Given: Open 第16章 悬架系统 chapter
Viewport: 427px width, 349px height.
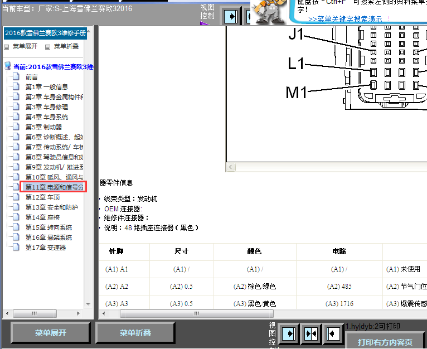Looking at the screenshot, I should coord(48,237).
